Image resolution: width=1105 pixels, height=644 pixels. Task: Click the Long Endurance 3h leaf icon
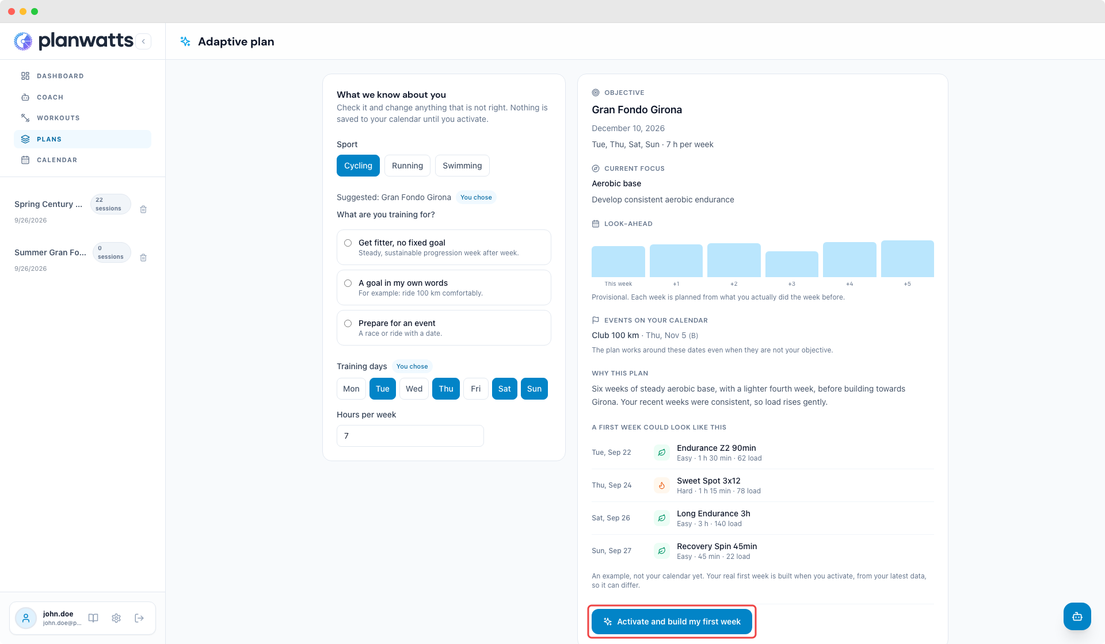[x=662, y=518]
